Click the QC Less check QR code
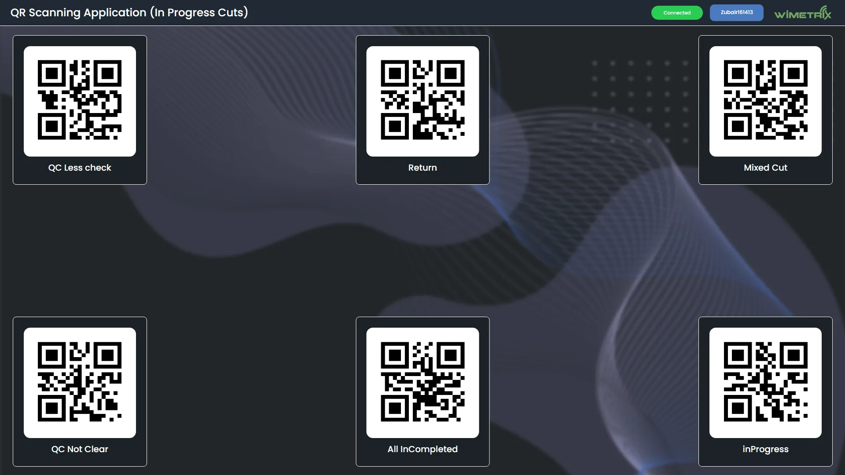 80,101
